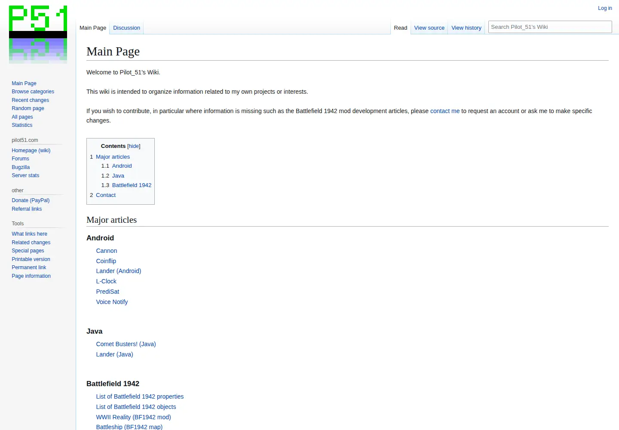
Task: Open the Lander (Java) article
Action: (x=115, y=354)
